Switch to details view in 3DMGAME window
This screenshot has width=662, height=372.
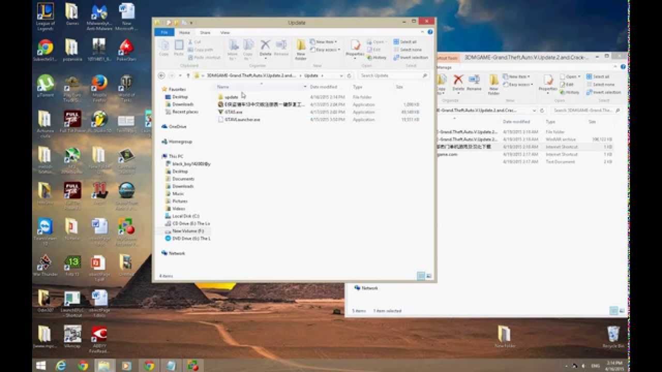click(614, 311)
